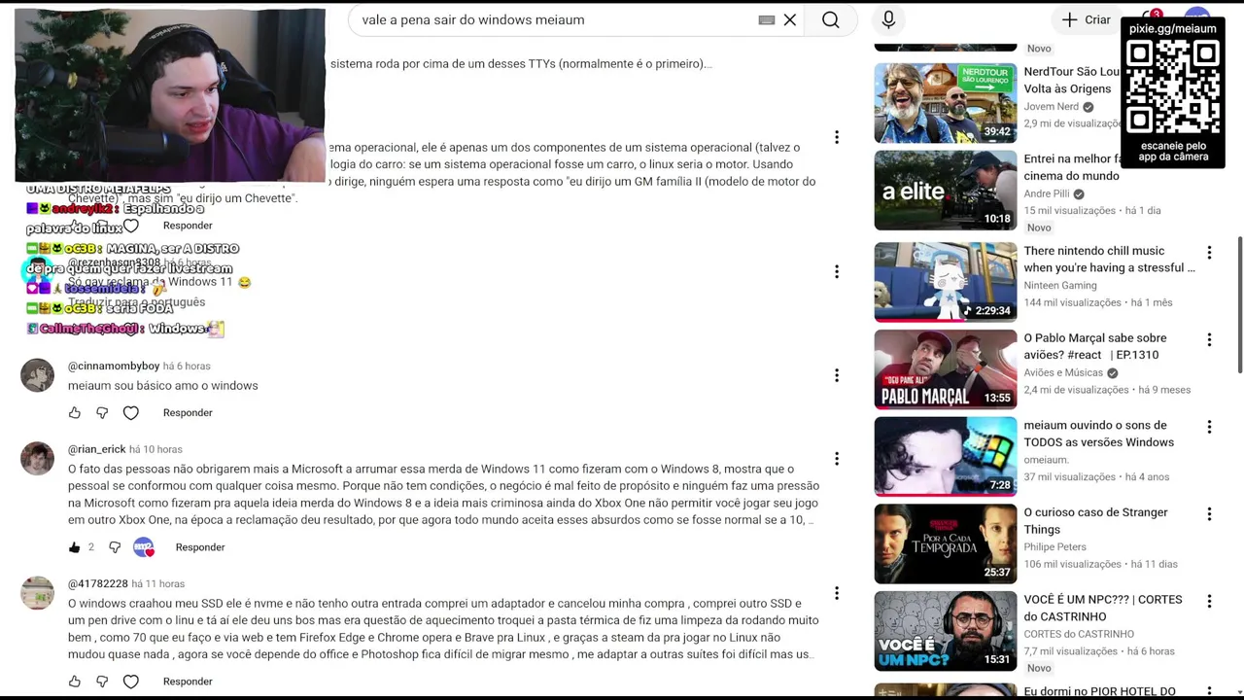Open options menu for 'Só gay reclama' comment
Viewport: 1244px width, 700px height.
pos(837,271)
